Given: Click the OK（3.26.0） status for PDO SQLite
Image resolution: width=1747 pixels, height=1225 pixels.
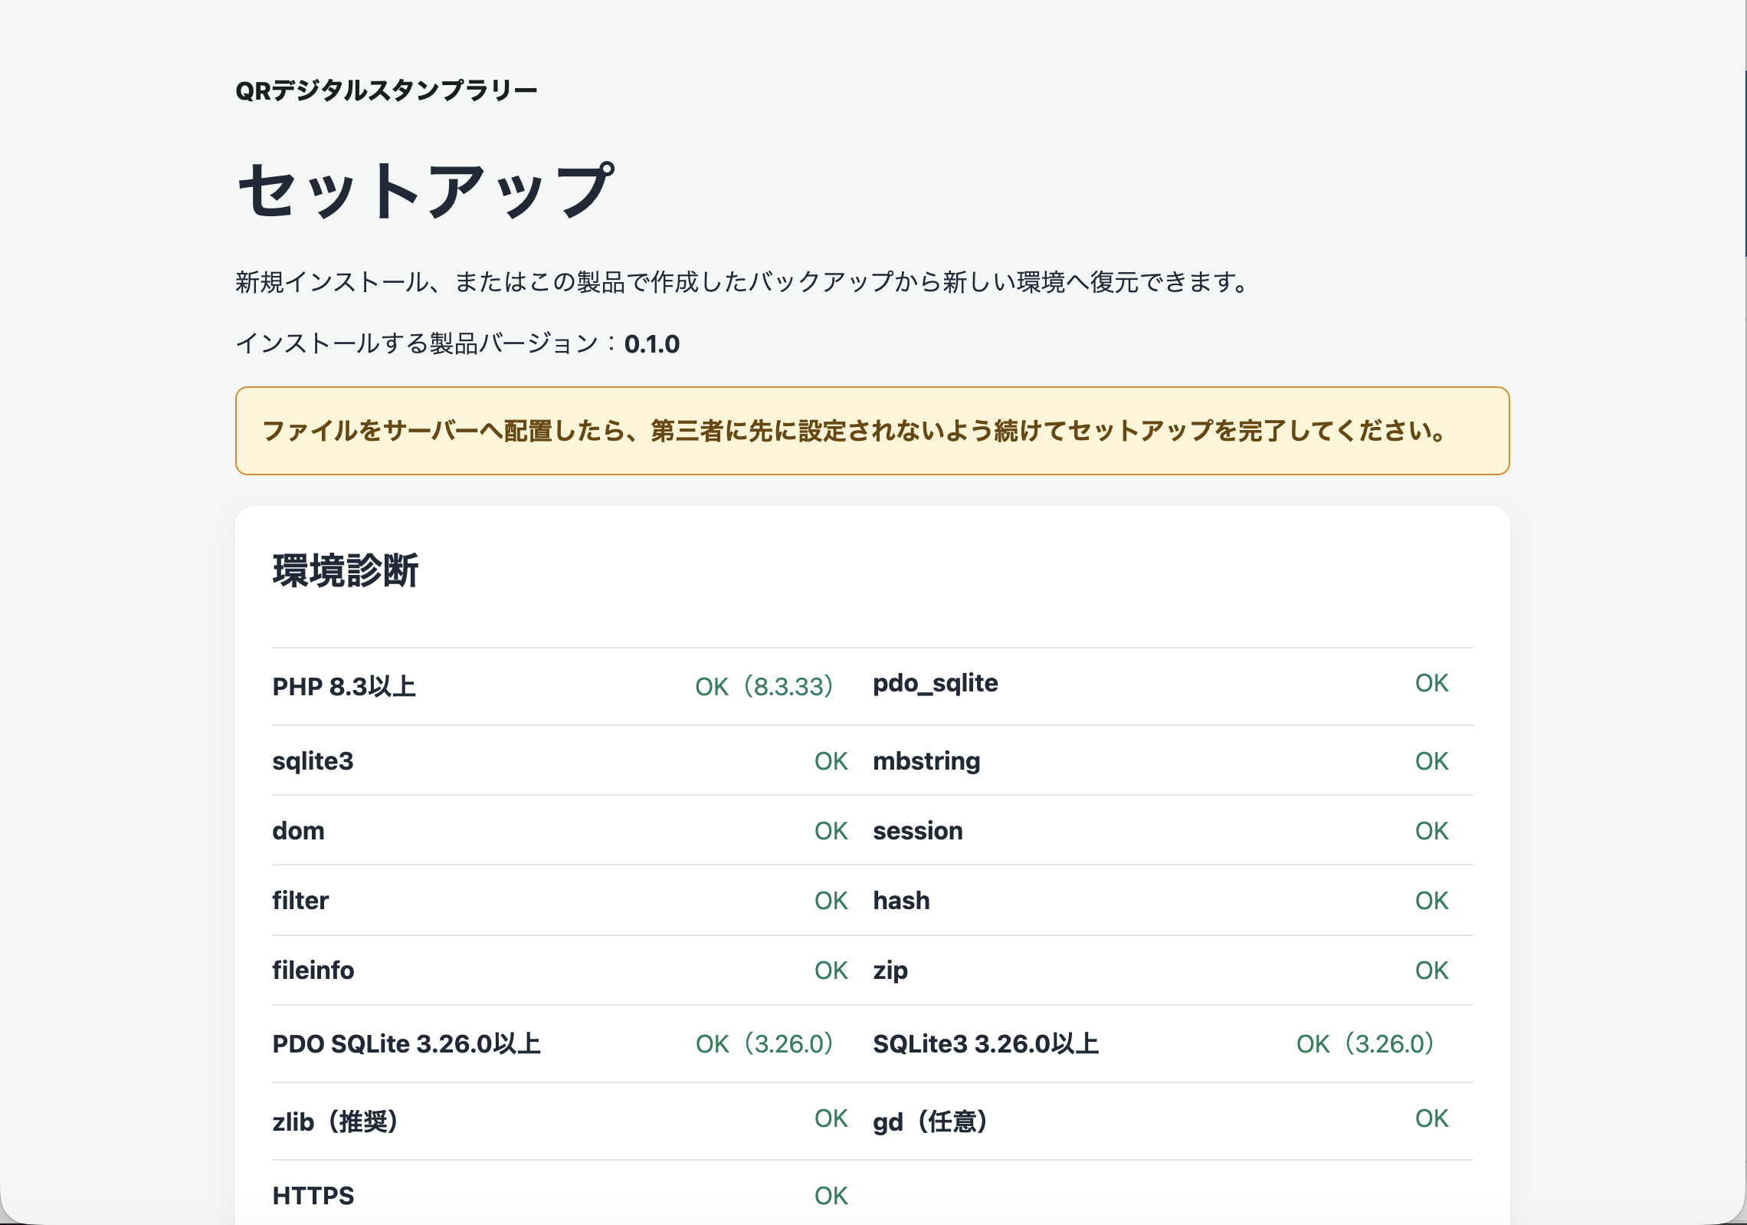Looking at the screenshot, I should click(764, 1044).
